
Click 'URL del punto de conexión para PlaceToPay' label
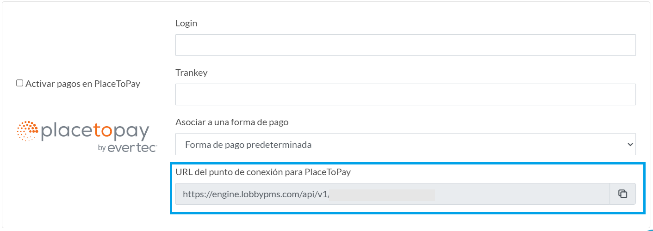[263, 172]
